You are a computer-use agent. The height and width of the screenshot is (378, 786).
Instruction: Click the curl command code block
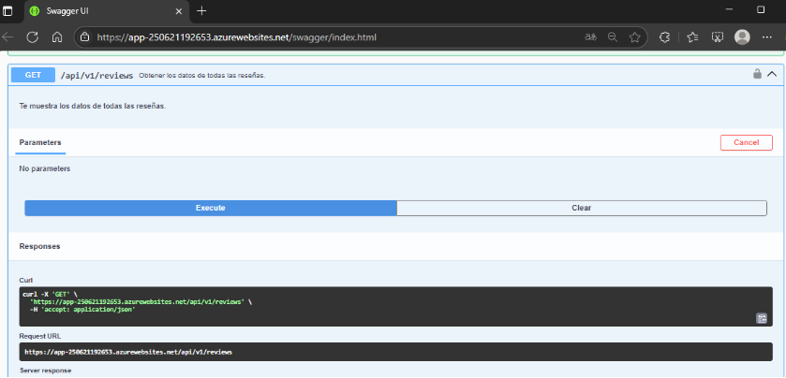coord(396,306)
